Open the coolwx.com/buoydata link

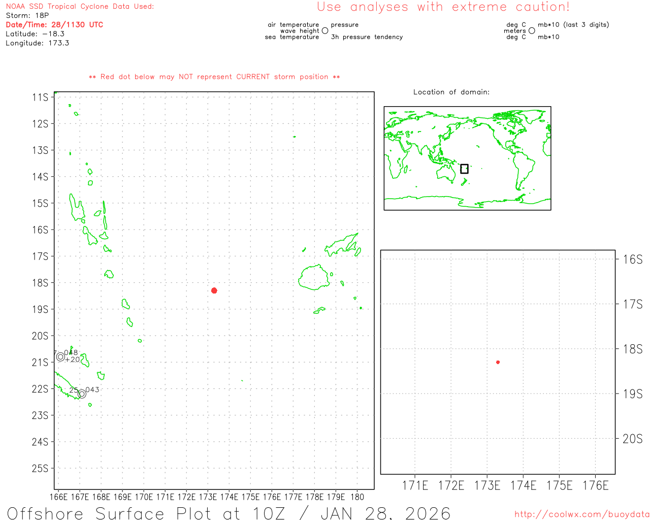point(581,514)
